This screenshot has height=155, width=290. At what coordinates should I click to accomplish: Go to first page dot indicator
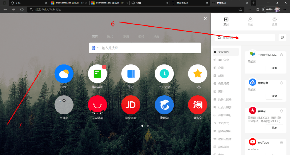pyautogui.click(x=142, y=126)
